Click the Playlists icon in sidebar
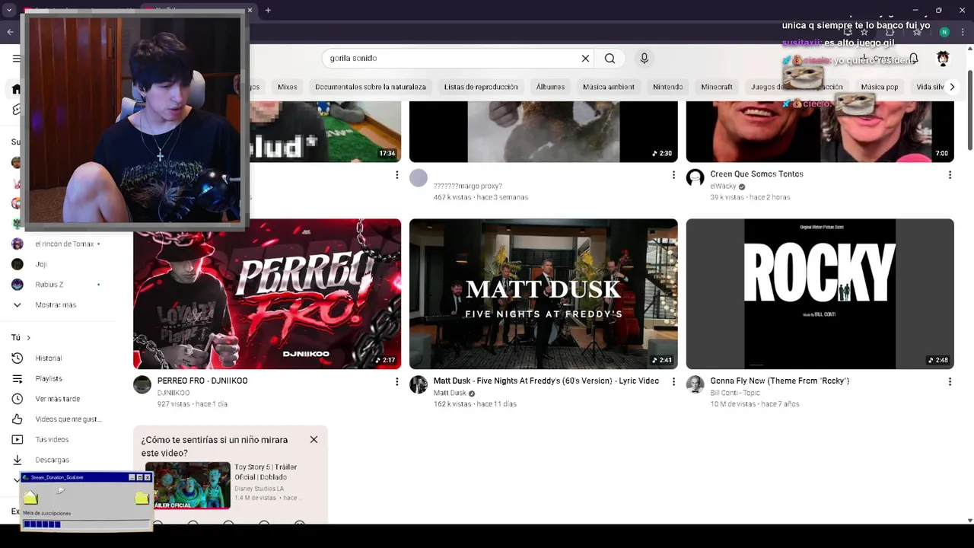The image size is (974, 548). point(17,378)
